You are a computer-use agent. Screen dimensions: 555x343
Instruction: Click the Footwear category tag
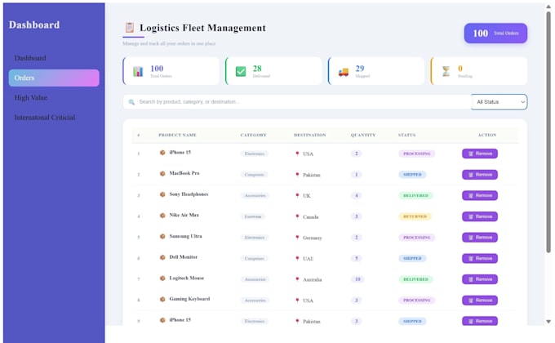pos(253,216)
